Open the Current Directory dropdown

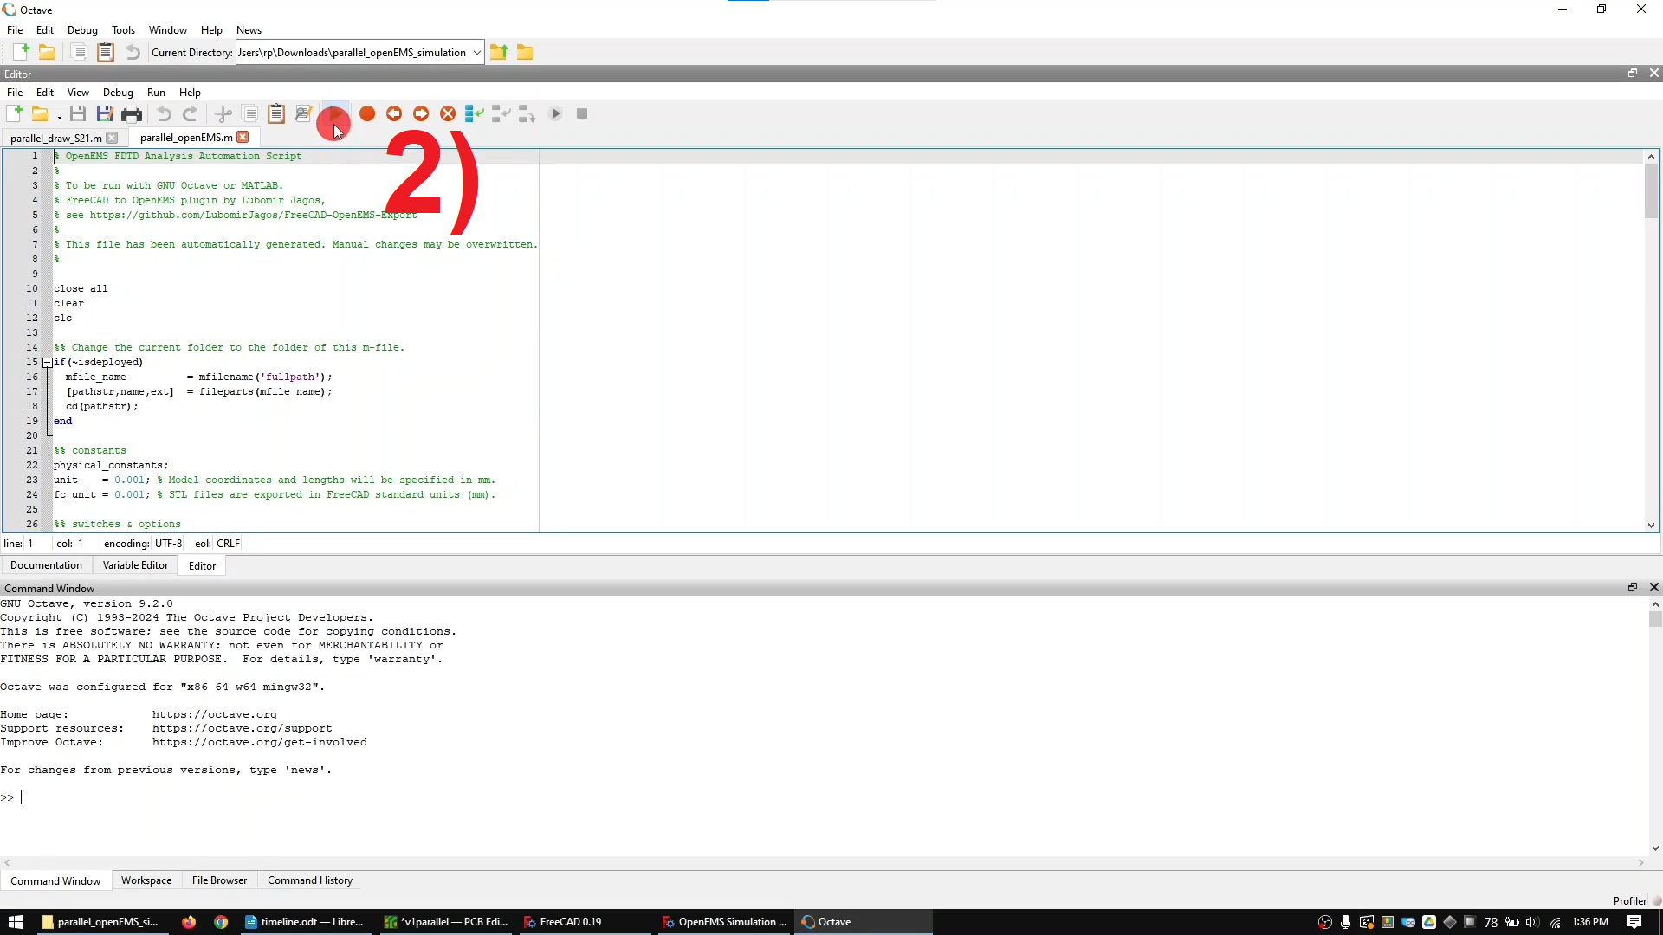click(476, 53)
